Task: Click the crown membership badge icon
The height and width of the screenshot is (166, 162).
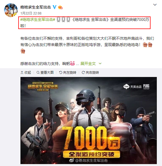Action: pos(60,7)
